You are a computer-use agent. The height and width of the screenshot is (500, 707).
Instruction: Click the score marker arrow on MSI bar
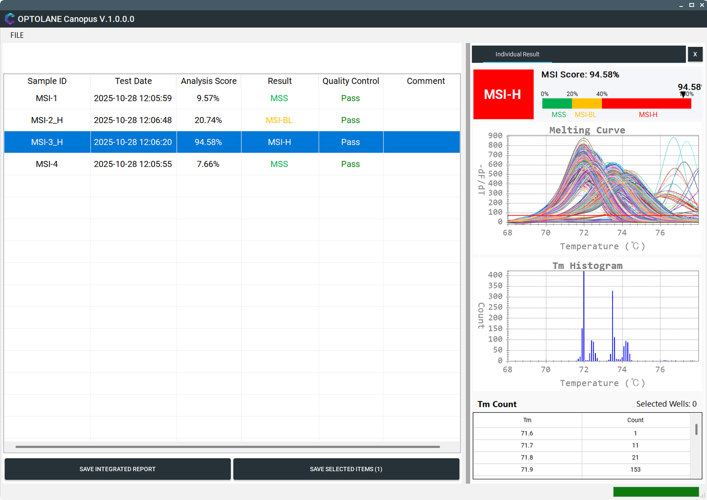[683, 95]
